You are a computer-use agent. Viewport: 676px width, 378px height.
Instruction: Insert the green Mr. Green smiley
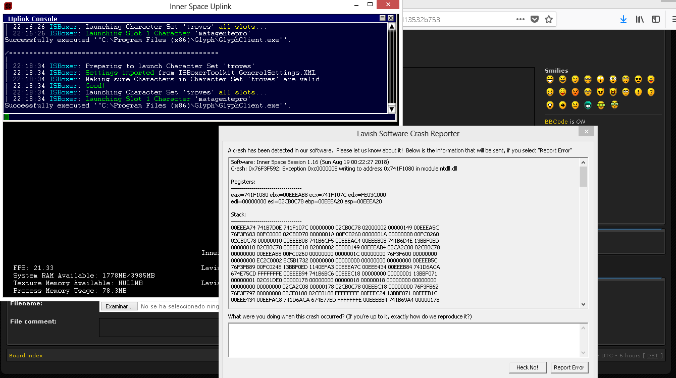588,105
